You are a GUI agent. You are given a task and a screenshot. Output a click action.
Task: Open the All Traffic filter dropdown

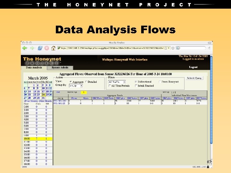pyautogui.click(x=117, y=82)
